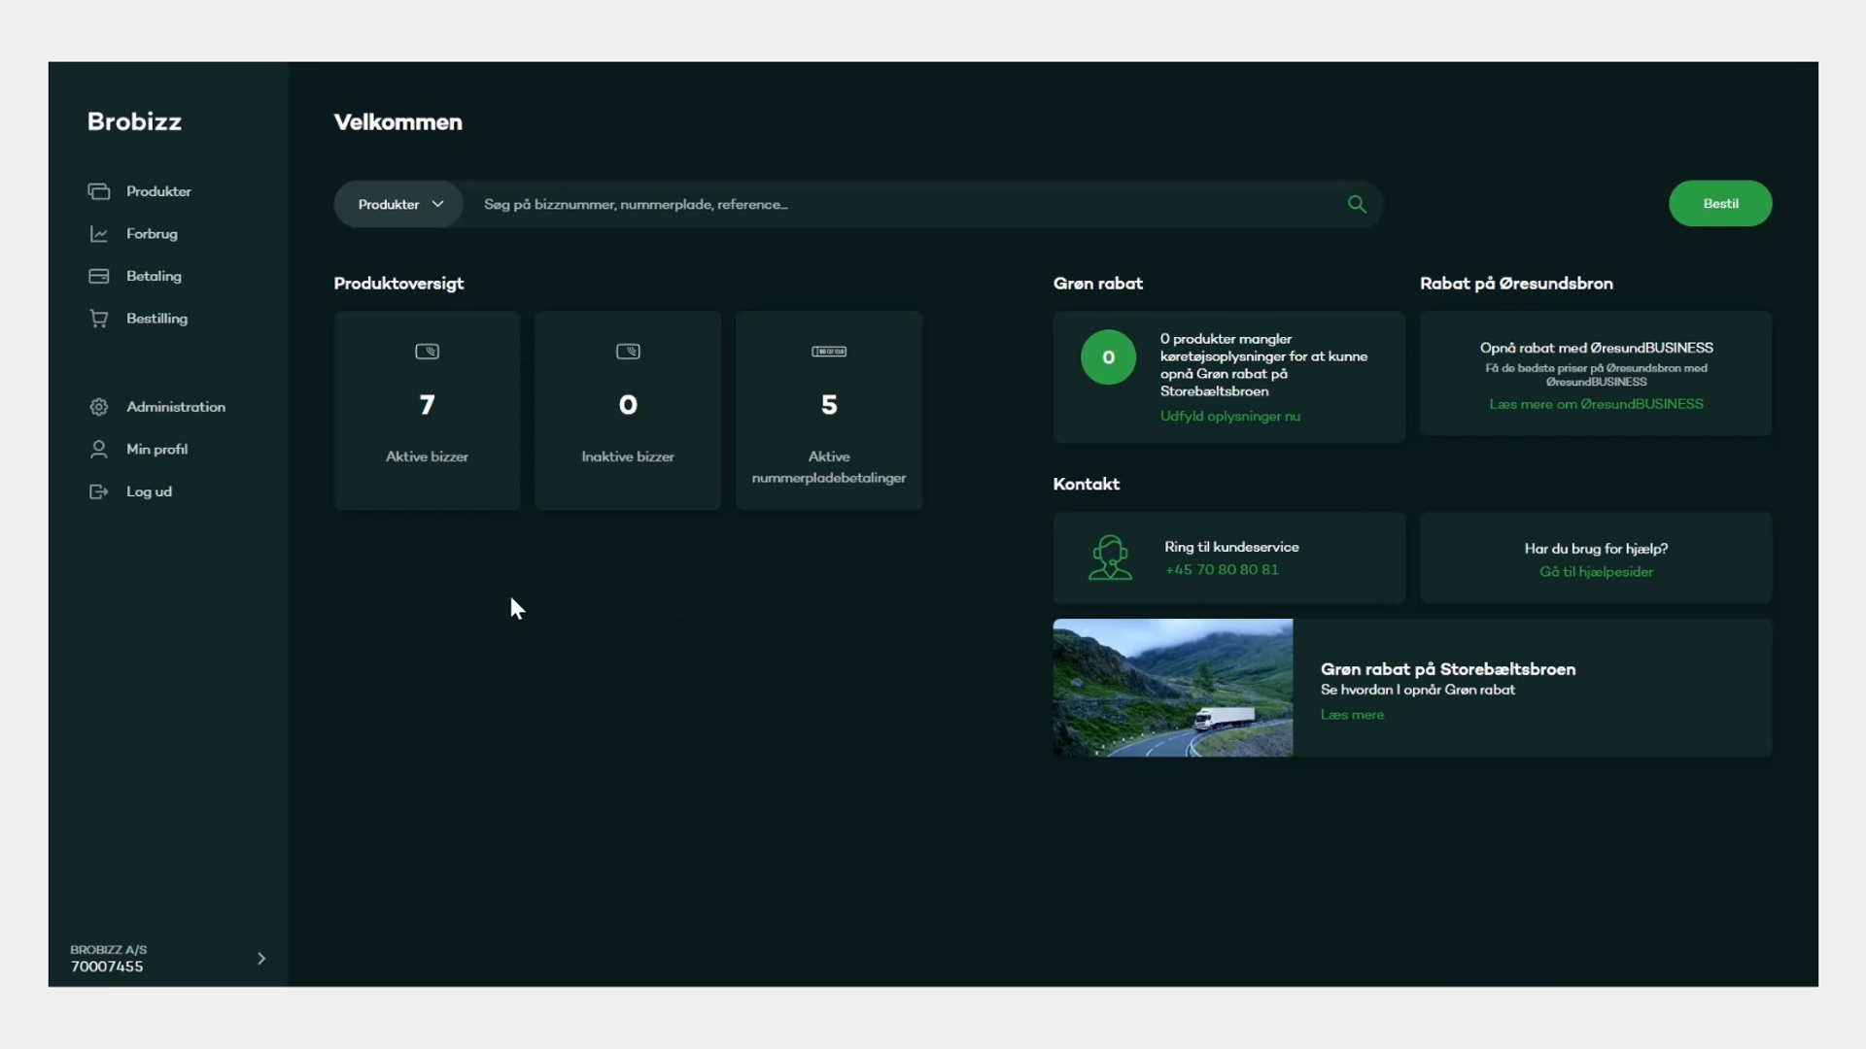
Task: Click the Min profil person icon
Action: [x=98, y=449]
